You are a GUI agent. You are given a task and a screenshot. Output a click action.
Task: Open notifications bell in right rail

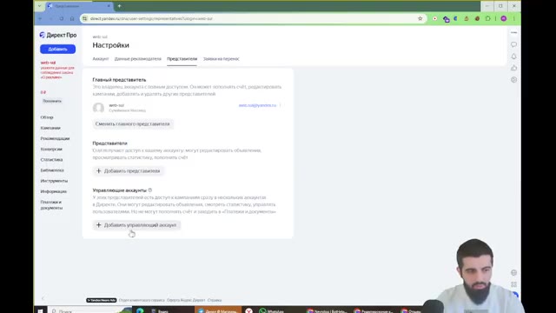pyautogui.click(x=513, y=57)
